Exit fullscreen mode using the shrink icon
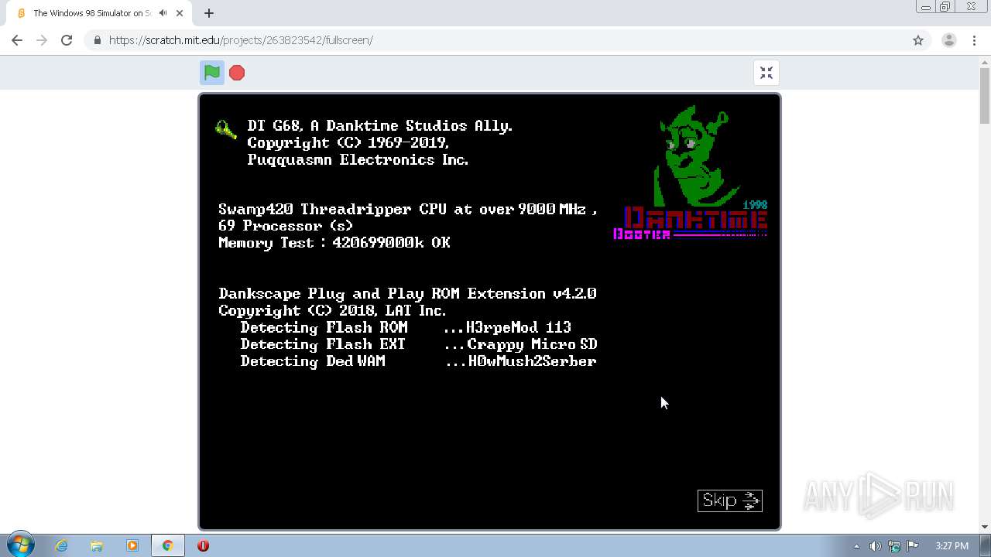The height and width of the screenshot is (557, 991). tap(766, 73)
